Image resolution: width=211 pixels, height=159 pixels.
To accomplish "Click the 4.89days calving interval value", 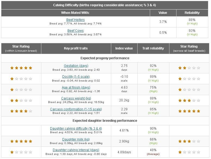I will click(x=124, y=152).
